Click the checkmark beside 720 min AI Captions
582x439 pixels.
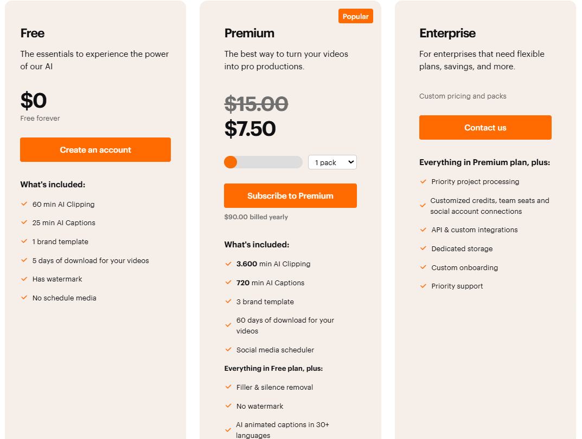(x=228, y=283)
